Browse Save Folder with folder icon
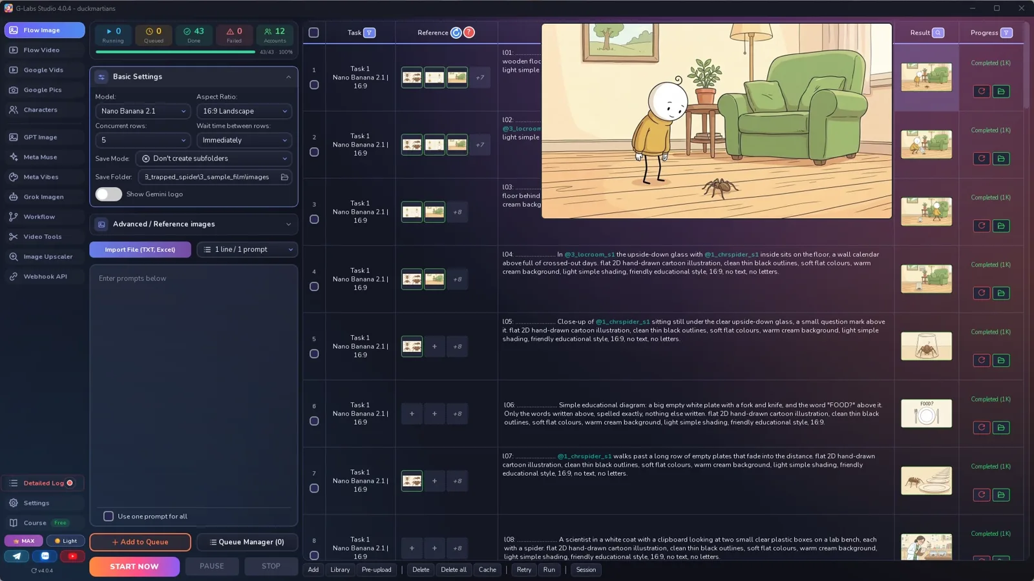 [x=284, y=177]
